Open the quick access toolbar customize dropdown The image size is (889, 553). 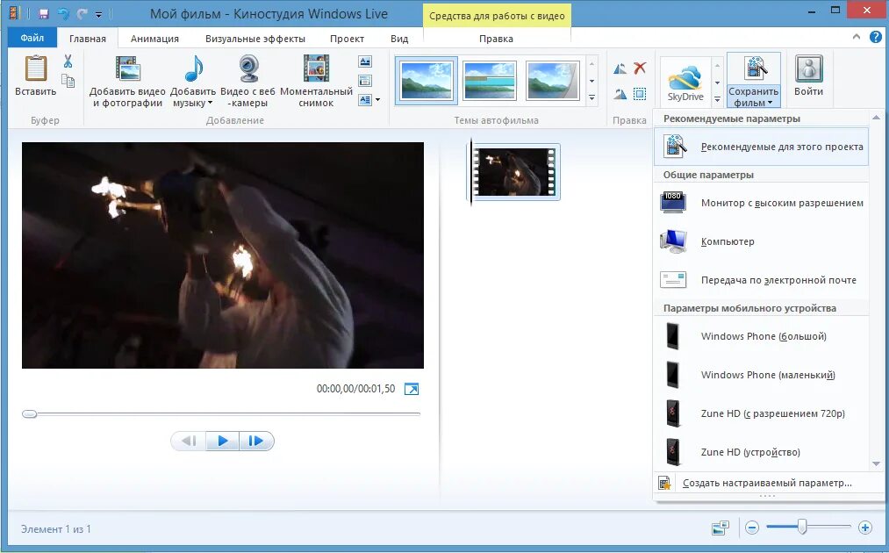98,14
